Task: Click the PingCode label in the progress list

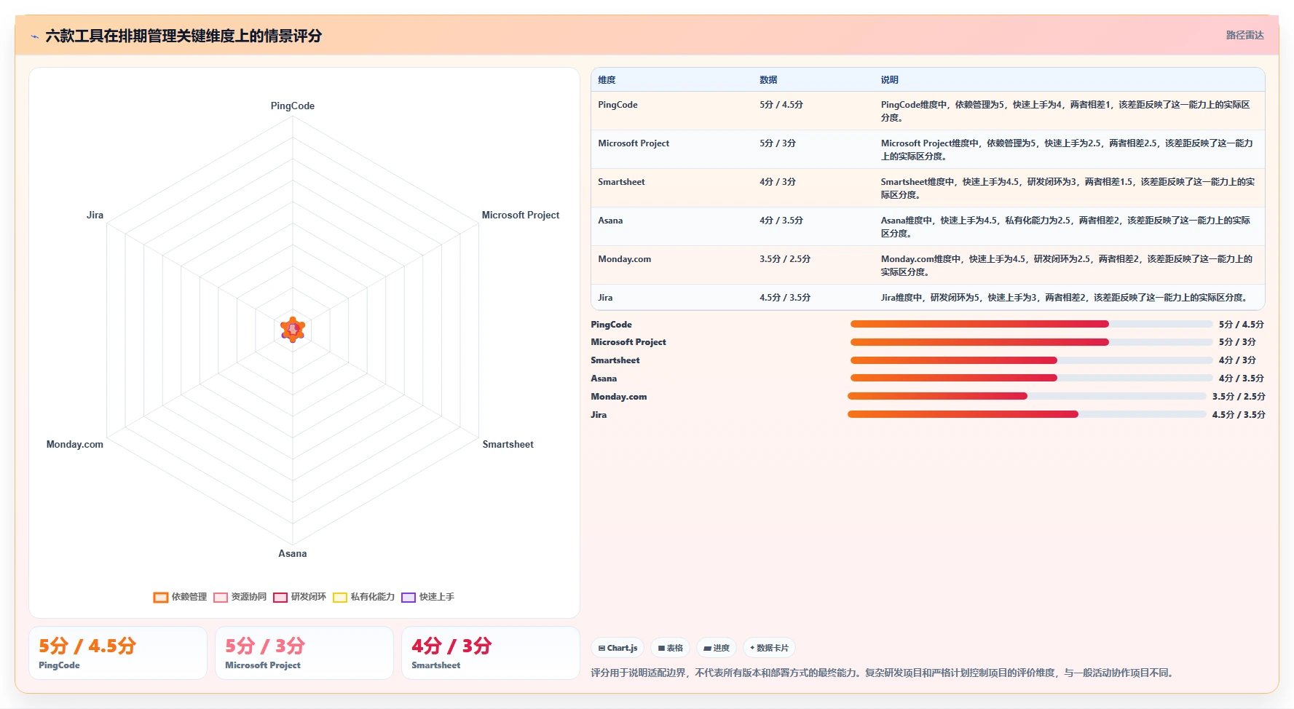Action: pyautogui.click(x=611, y=325)
